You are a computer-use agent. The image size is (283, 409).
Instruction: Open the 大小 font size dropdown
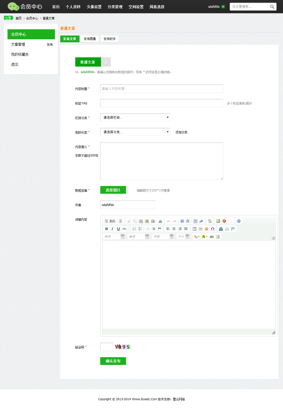(183, 237)
